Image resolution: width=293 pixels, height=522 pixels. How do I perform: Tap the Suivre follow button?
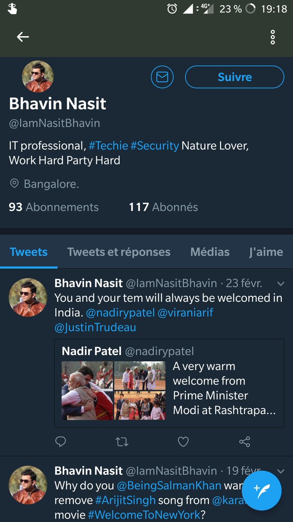pyautogui.click(x=235, y=77)
